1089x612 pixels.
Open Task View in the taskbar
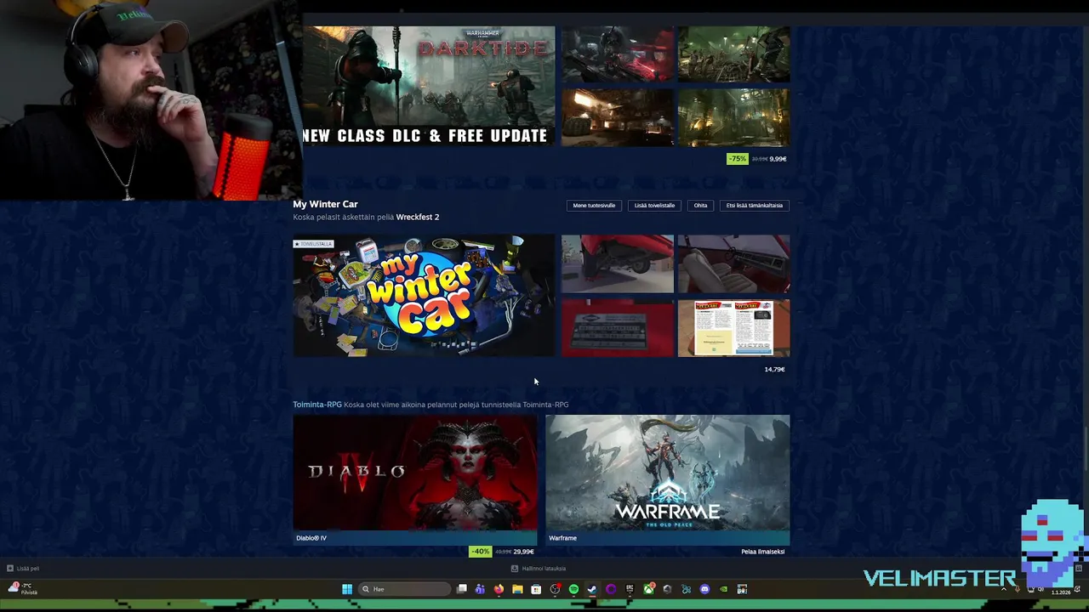462,589
